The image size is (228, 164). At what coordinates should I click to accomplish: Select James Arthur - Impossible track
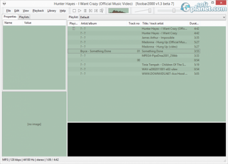[x=134, y=38]
